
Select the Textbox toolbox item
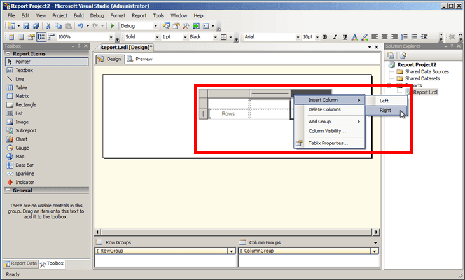(47, 70)
